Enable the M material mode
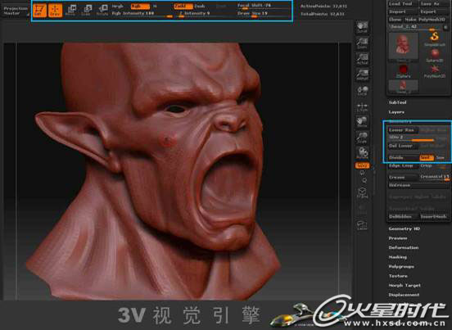The height and width of the screenshot is (330, 452). (x=155, y=6)
